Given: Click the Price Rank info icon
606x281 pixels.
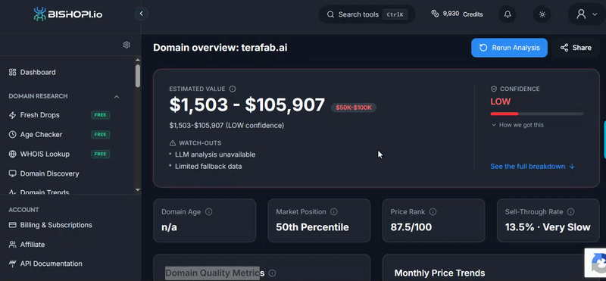Looking at the screenshot, I should pos(433,212).
